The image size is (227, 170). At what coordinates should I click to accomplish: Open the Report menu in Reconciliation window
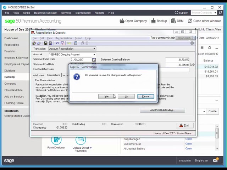point(78,38)
